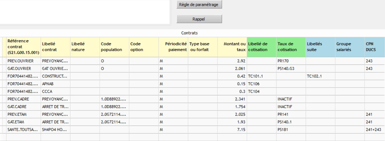The image size is (385, 141).
Task: Select the APNAB contract label cell
Action: [55, 84]
